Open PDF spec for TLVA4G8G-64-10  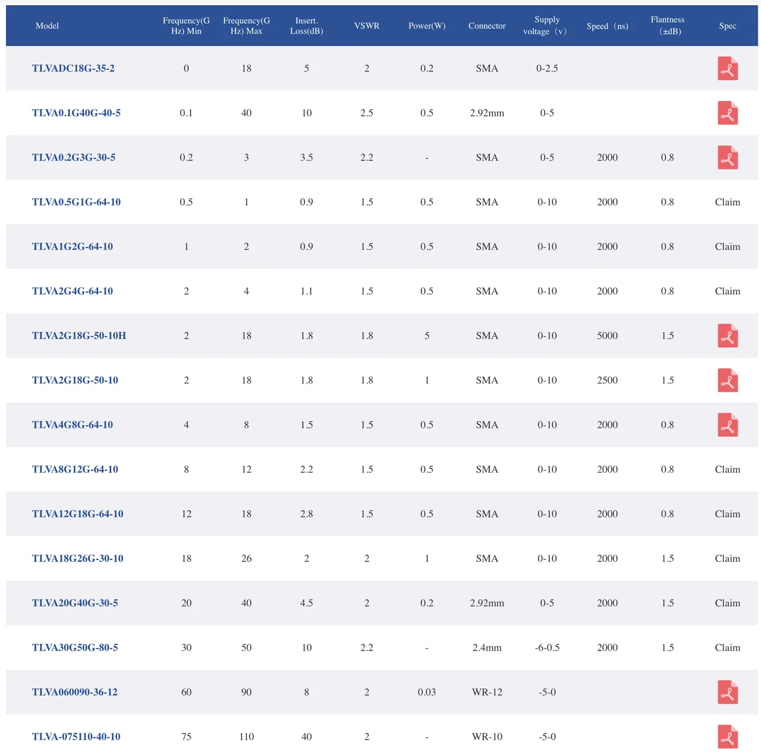coord(727,425)
